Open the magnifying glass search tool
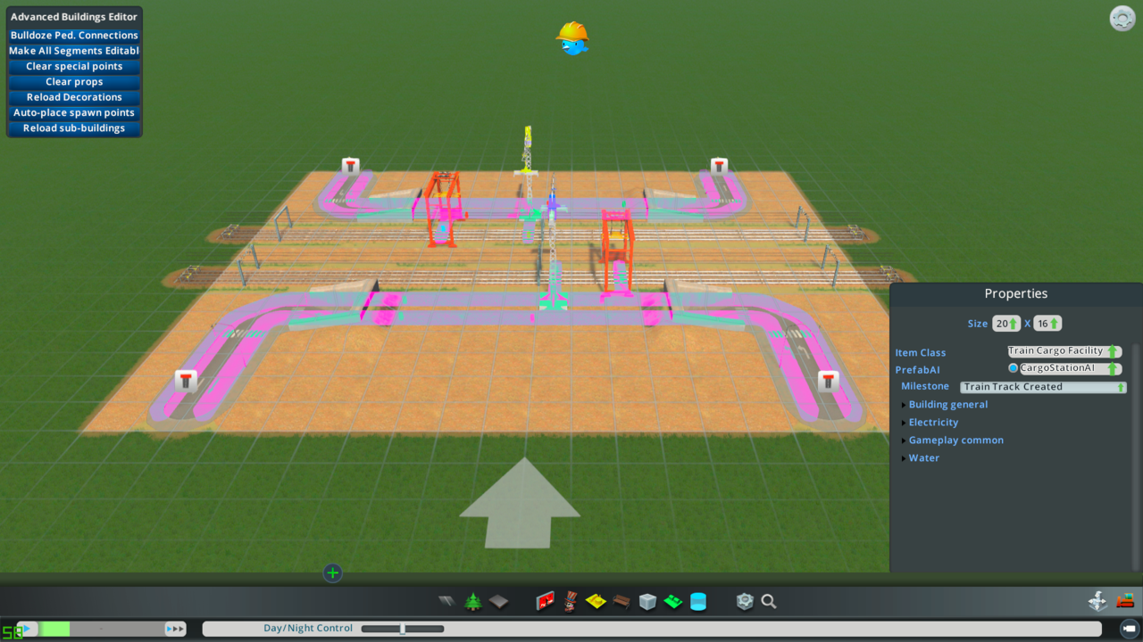The image size is (1143, 642). click(x=769, y=602)
